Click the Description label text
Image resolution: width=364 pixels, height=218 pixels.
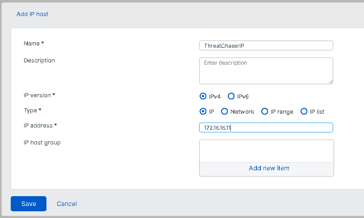39,60
